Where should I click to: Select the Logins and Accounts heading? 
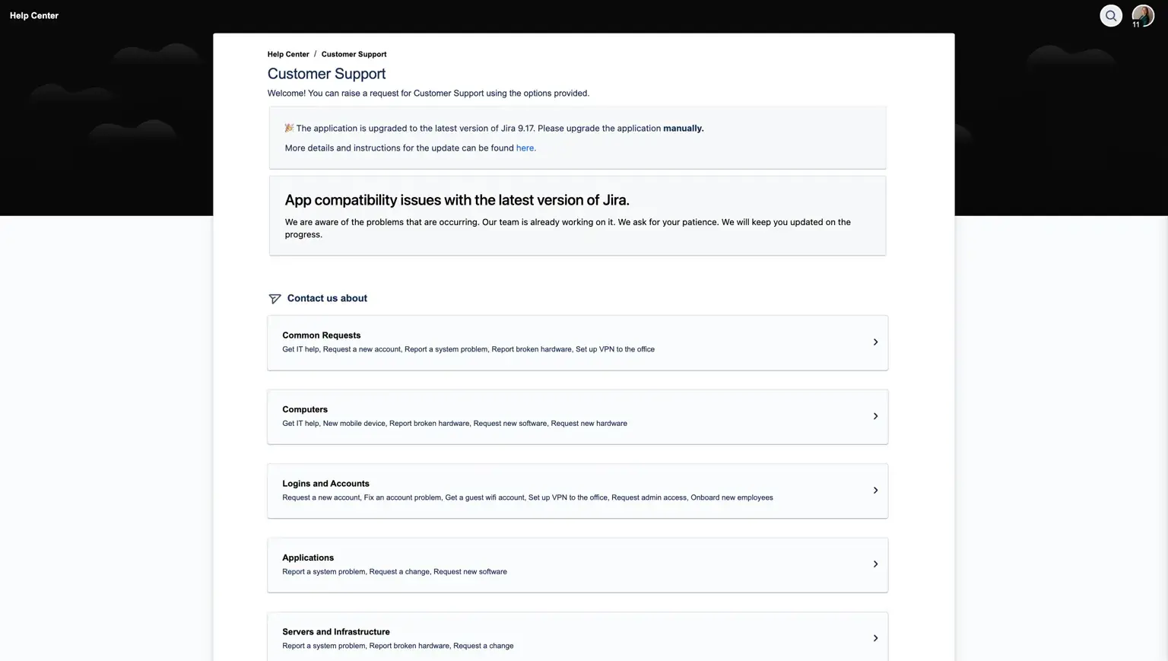(x=325, y=484)
